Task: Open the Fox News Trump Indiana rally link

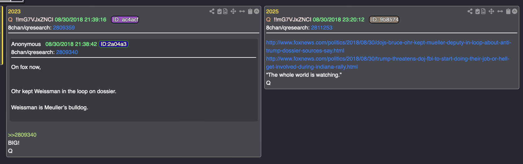Action: click(x=387, y=59)
